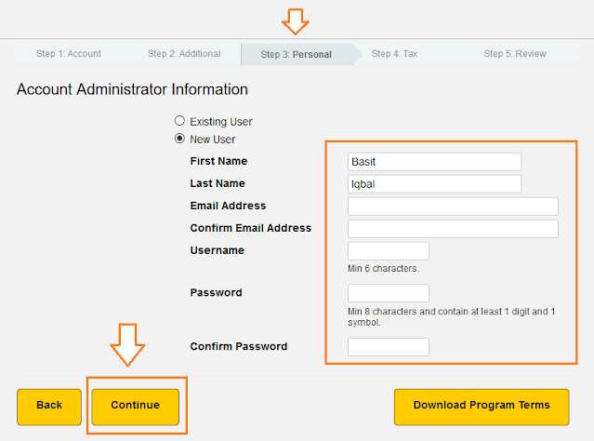Click the Password input box

pyautogui.click(x=389, y=293)
